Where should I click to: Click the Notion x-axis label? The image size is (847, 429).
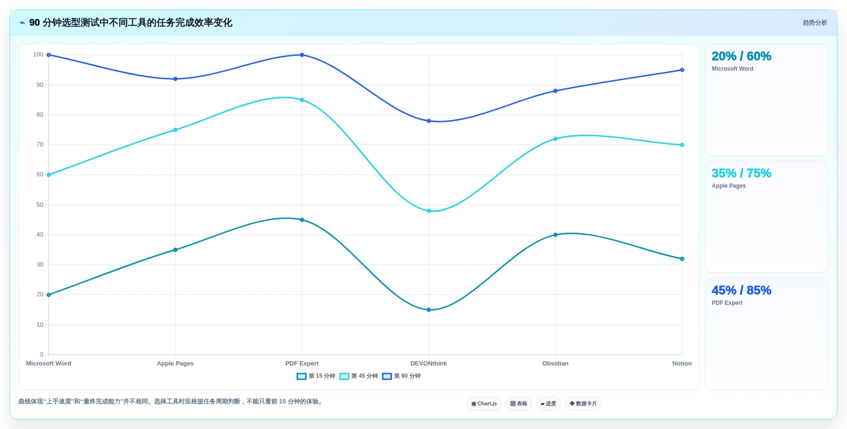click(x=682, y=364)
